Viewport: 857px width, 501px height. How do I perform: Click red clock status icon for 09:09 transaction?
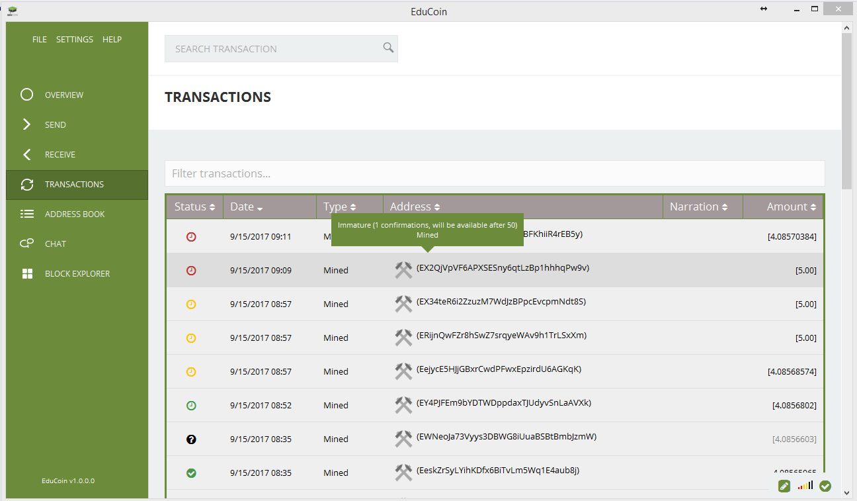click(x=191, y=270)
